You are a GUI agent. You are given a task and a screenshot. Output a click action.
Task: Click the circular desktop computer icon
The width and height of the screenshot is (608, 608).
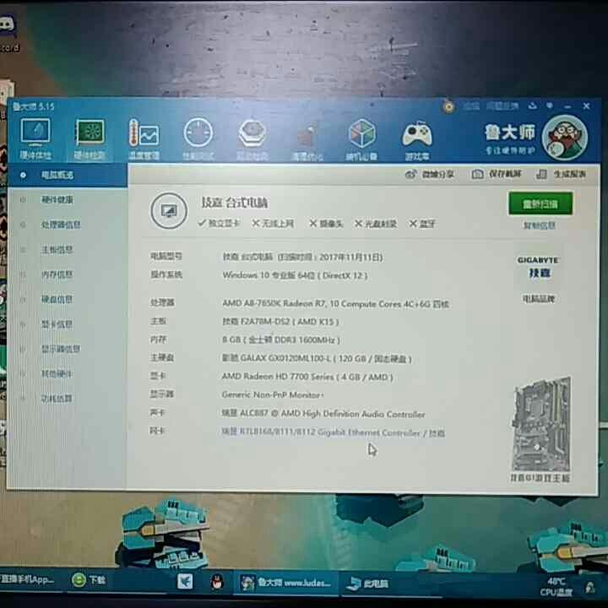[x=169, y=211]
